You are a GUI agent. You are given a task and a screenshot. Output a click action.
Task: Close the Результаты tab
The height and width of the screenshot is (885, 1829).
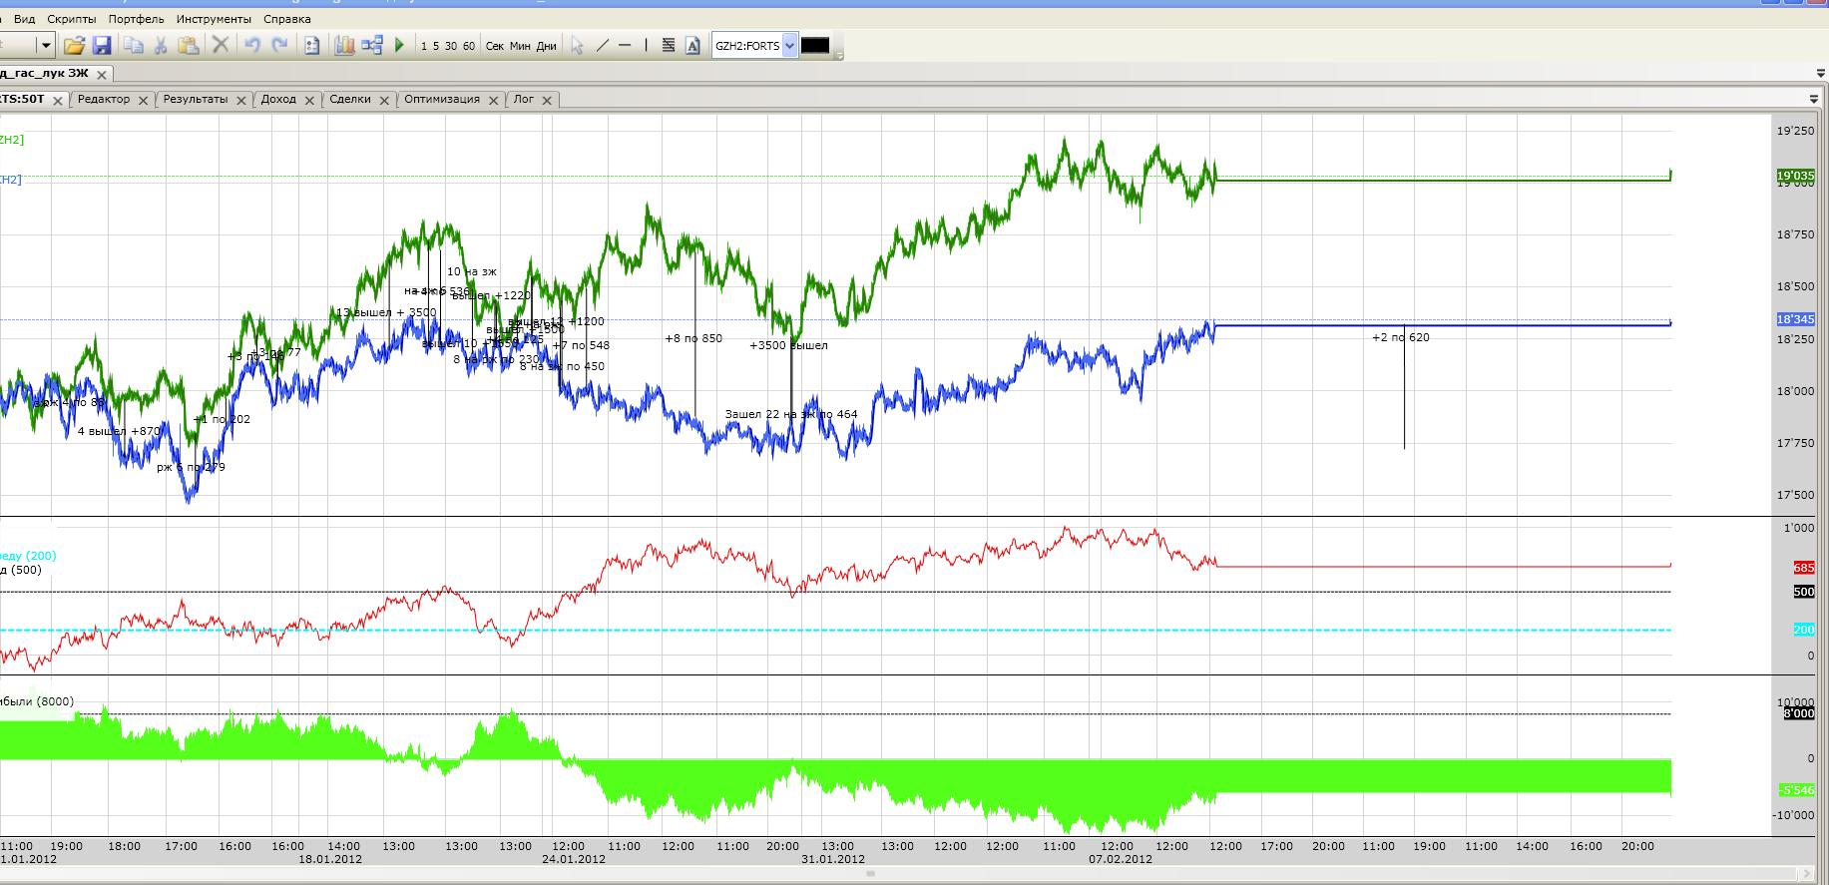pyautogui.click(x=240, y=100)
